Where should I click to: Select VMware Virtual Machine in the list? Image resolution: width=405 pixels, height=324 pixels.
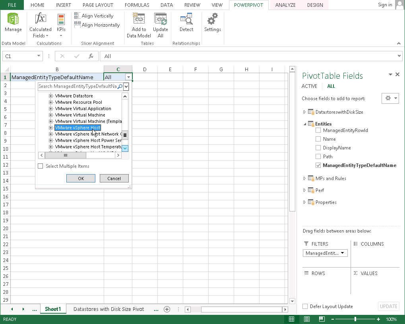click(80, 115)
